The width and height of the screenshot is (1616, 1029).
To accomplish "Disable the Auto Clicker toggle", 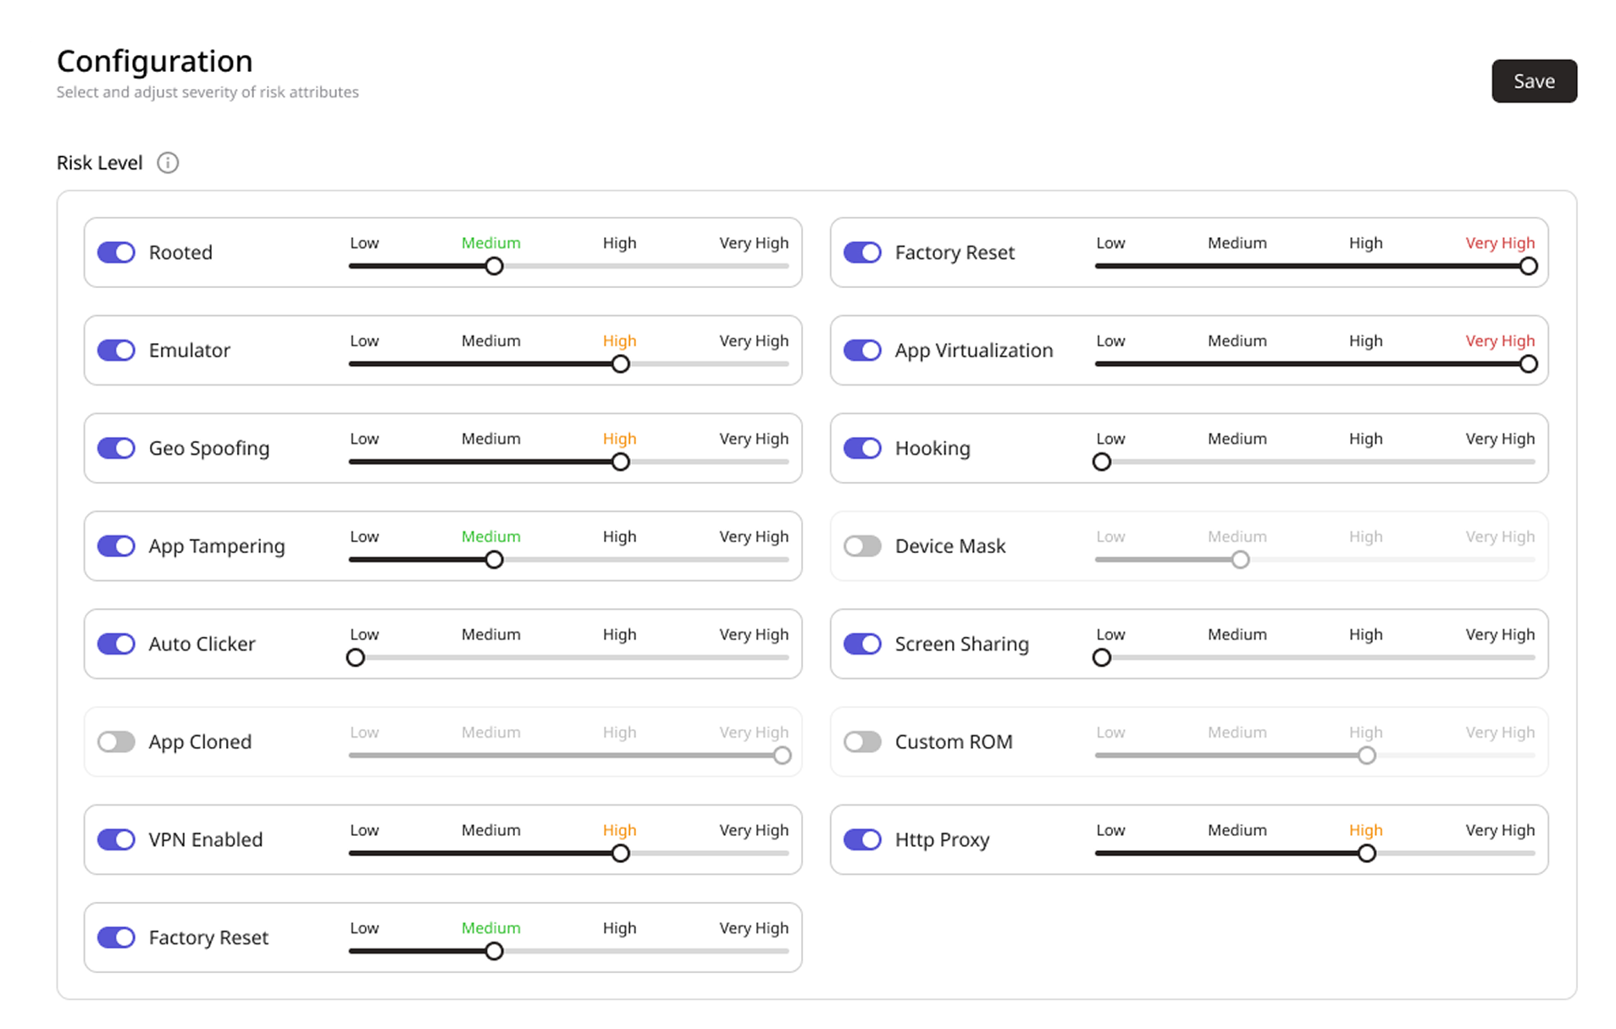I will click(116, 644).
